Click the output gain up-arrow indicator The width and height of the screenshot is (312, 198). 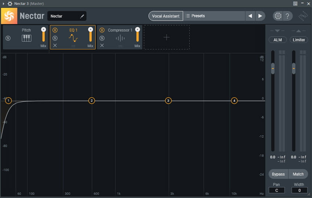(298, 30)
